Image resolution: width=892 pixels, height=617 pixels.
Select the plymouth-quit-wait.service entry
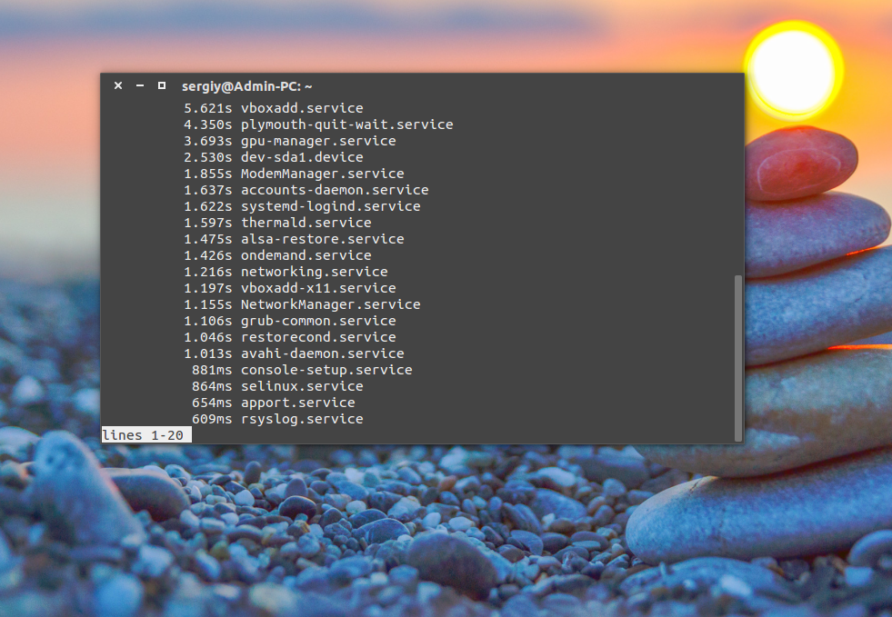[346, 124]
